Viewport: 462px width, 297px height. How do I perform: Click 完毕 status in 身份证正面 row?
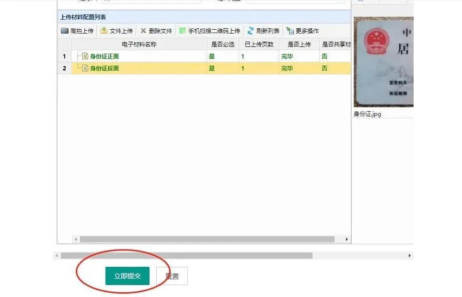click(x=287, y=56)
